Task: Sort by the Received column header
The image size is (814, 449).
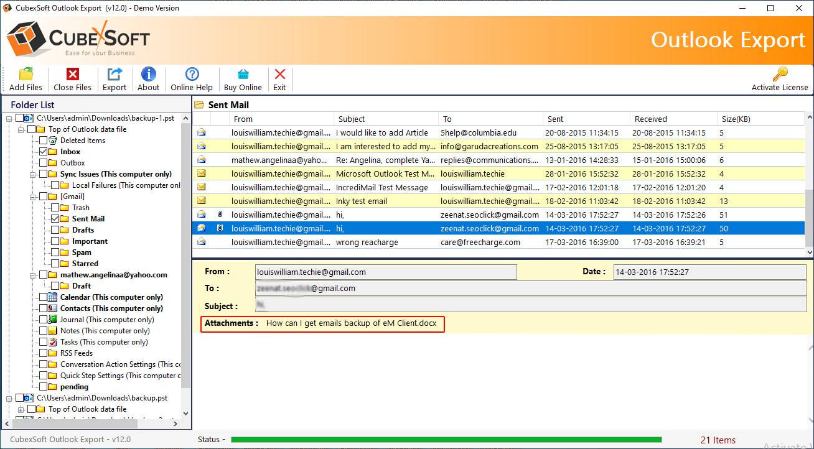Action: point(673,119)
